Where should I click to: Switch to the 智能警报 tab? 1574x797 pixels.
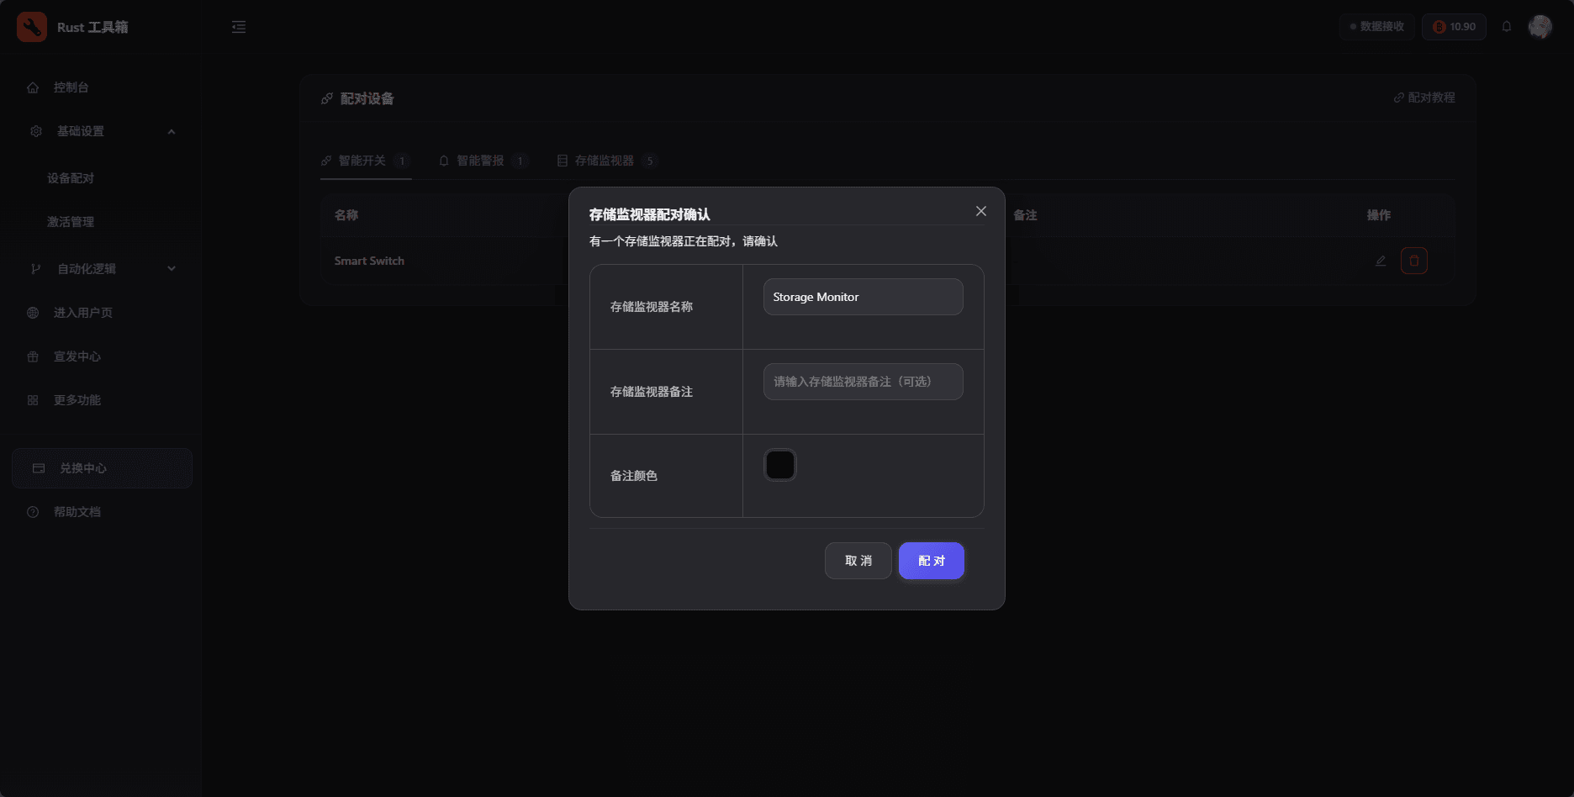[x=482, y=161]
